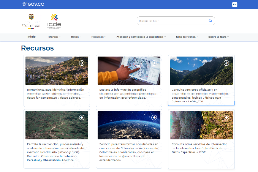The height and width of the screenshot is (172, 258).
Task: Expand the Marcos dropdown menu
Action: tap(54, 37)
